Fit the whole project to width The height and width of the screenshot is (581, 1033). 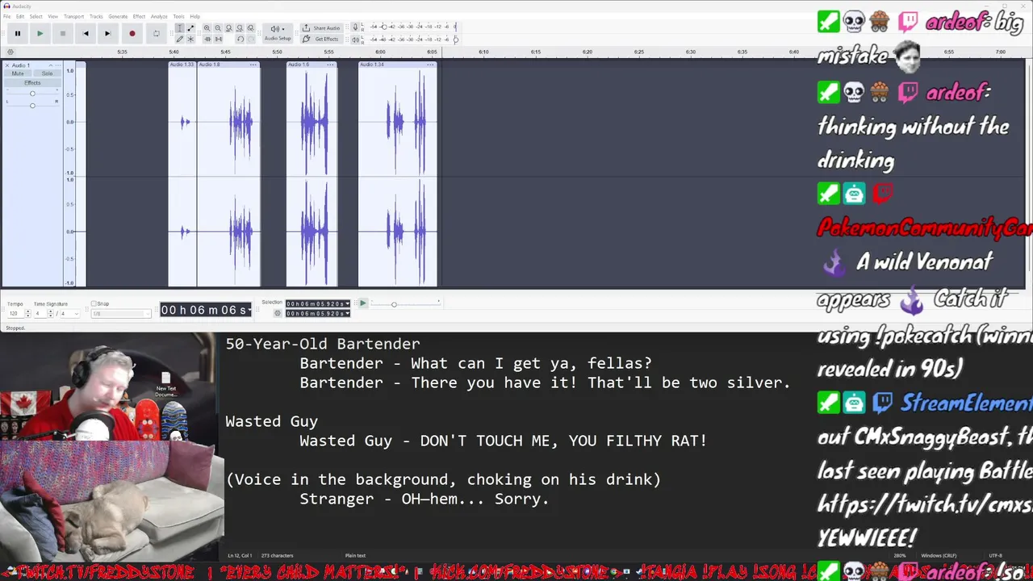240,28
